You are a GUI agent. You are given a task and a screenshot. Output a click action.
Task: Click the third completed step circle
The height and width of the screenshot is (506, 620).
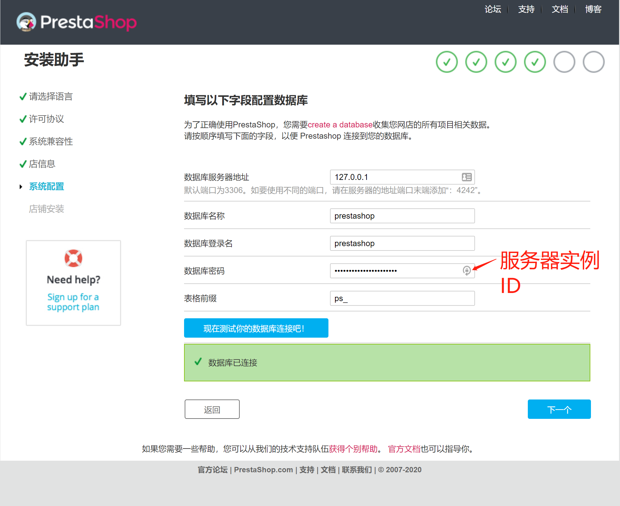pos(506,62)
